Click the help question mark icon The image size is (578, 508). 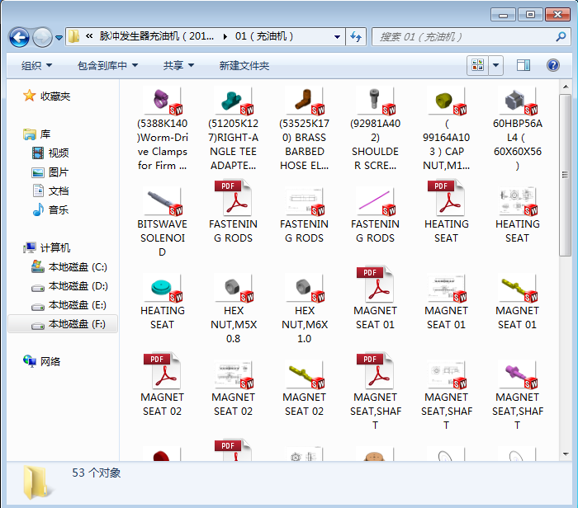[x=552, y=65]
